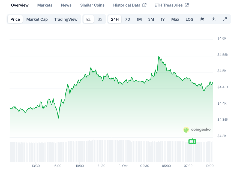
Task: Open the calendar date range picker
Action: click(x=202, y=19)
